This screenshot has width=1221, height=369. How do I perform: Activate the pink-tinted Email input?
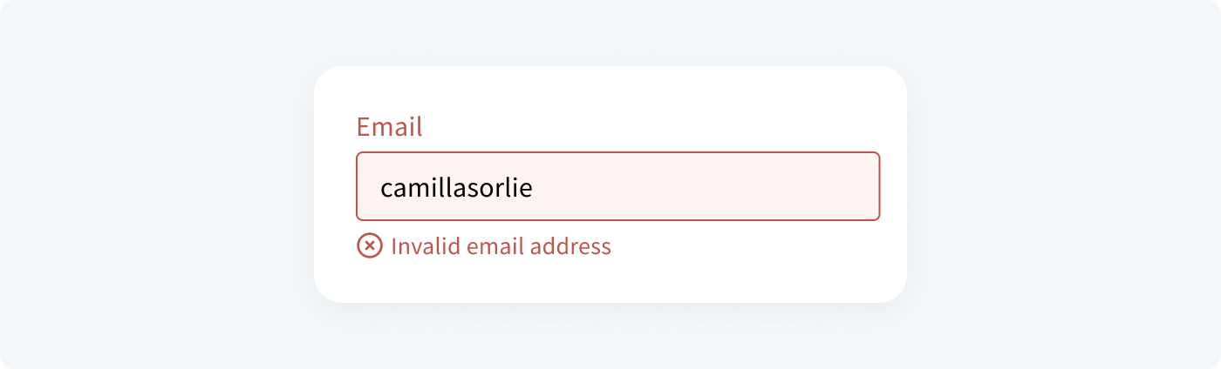(x=617, y=187)
